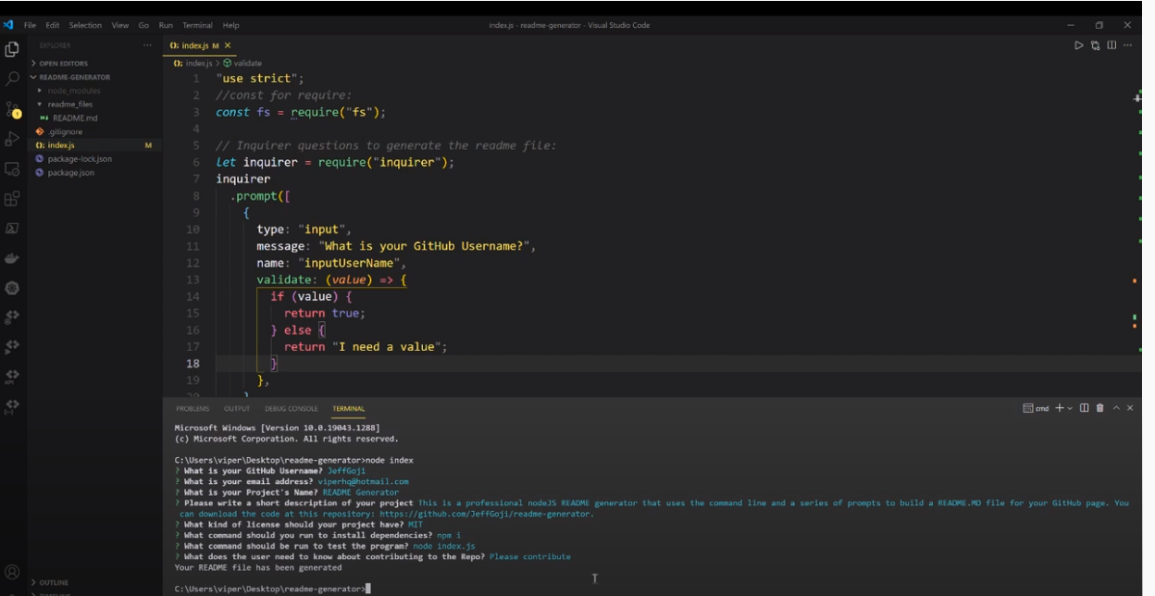Click the Run Code play icon
The width and height of the screenshot is (1155, 596).
1078,45
